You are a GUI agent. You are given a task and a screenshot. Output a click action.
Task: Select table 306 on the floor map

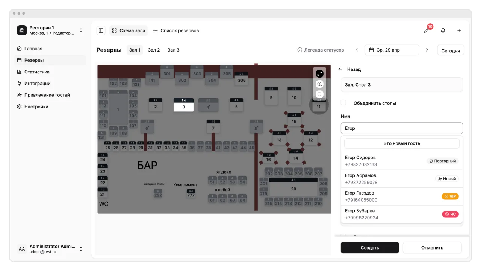click(242, 78)
